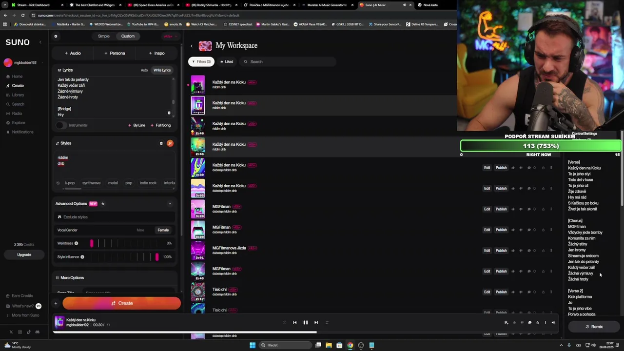Collapse the Suno sidebar with the chevron

pyautogui.click(x=40, y=42)
